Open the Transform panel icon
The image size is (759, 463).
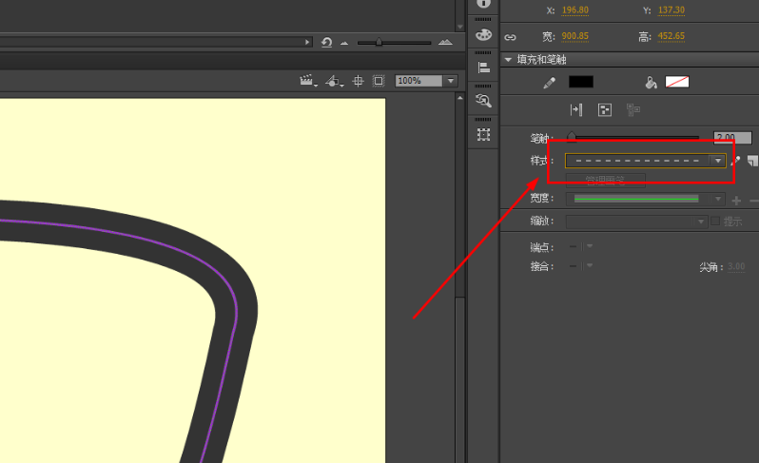483,134
